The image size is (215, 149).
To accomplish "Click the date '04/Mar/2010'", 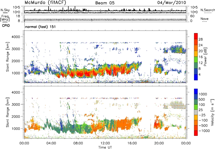I will click(x=172, y=2).
